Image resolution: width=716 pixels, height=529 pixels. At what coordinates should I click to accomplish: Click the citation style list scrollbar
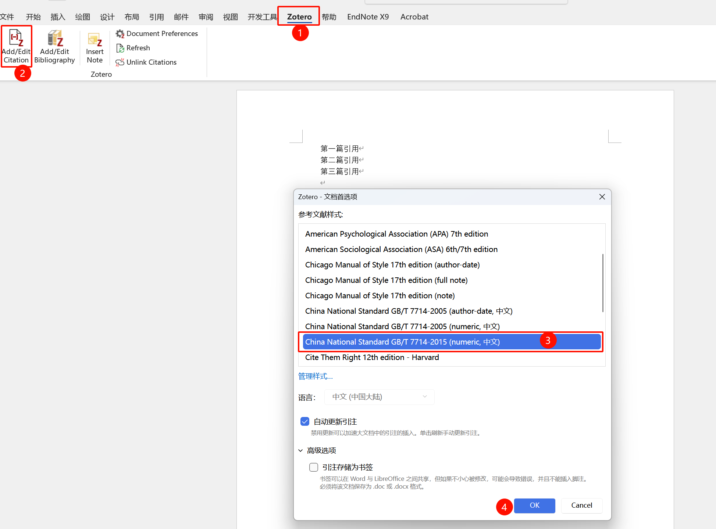(602, 283)
